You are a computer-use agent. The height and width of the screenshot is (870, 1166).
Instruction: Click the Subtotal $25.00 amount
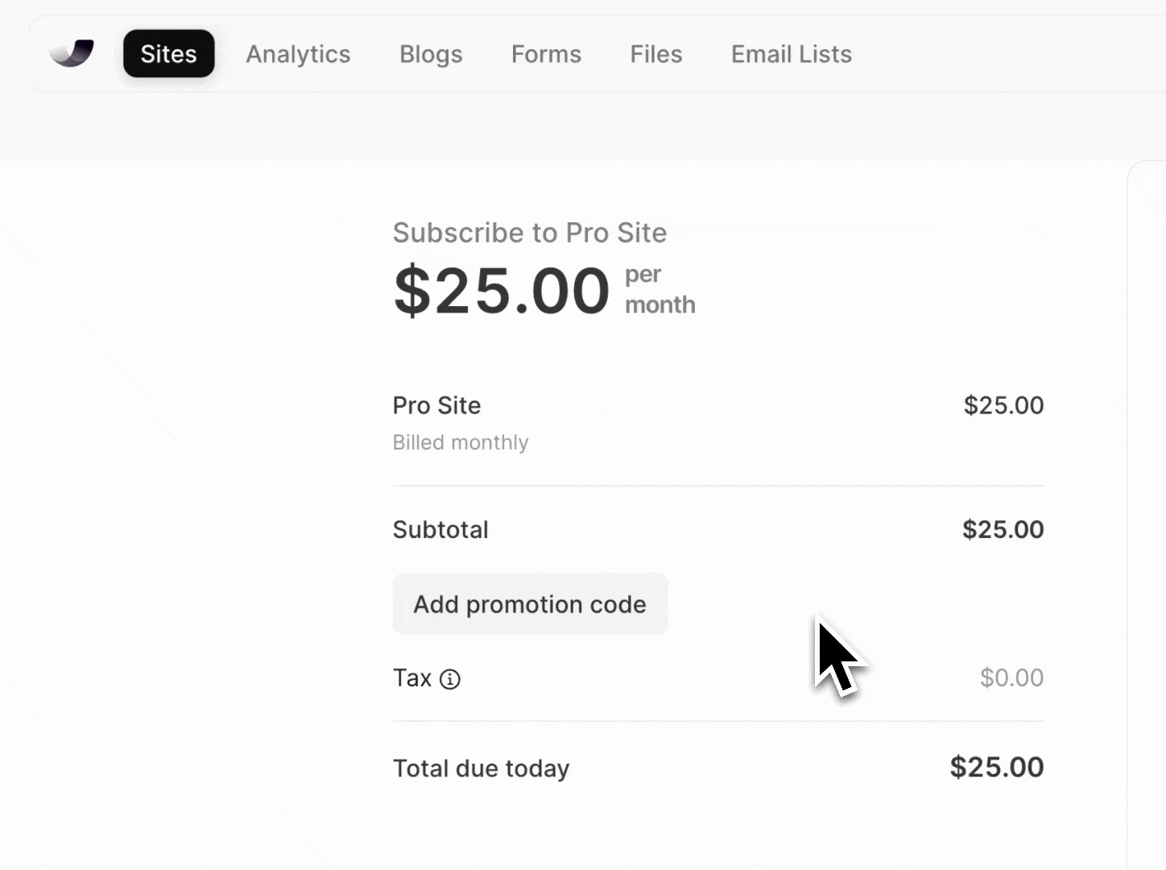[1003, 529]
